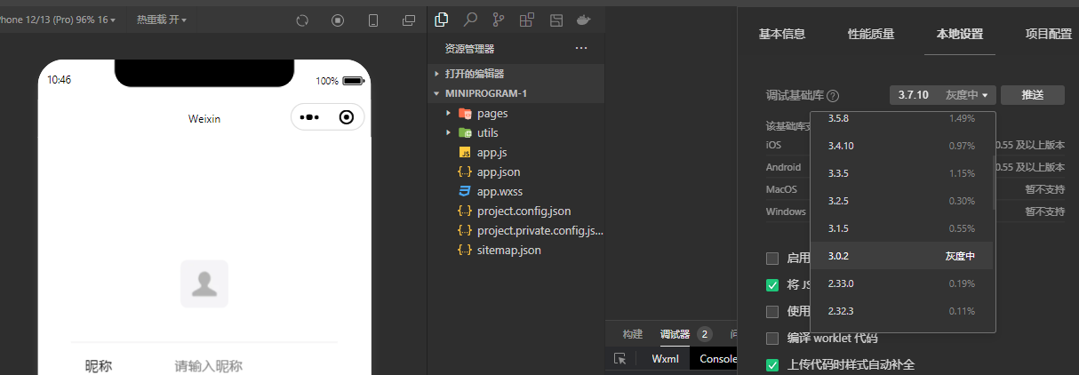Select version 3.5.8 in the dropdown list
This screenshot has height=375, width=1079.
pyautogui.click(x=900, y=119)
